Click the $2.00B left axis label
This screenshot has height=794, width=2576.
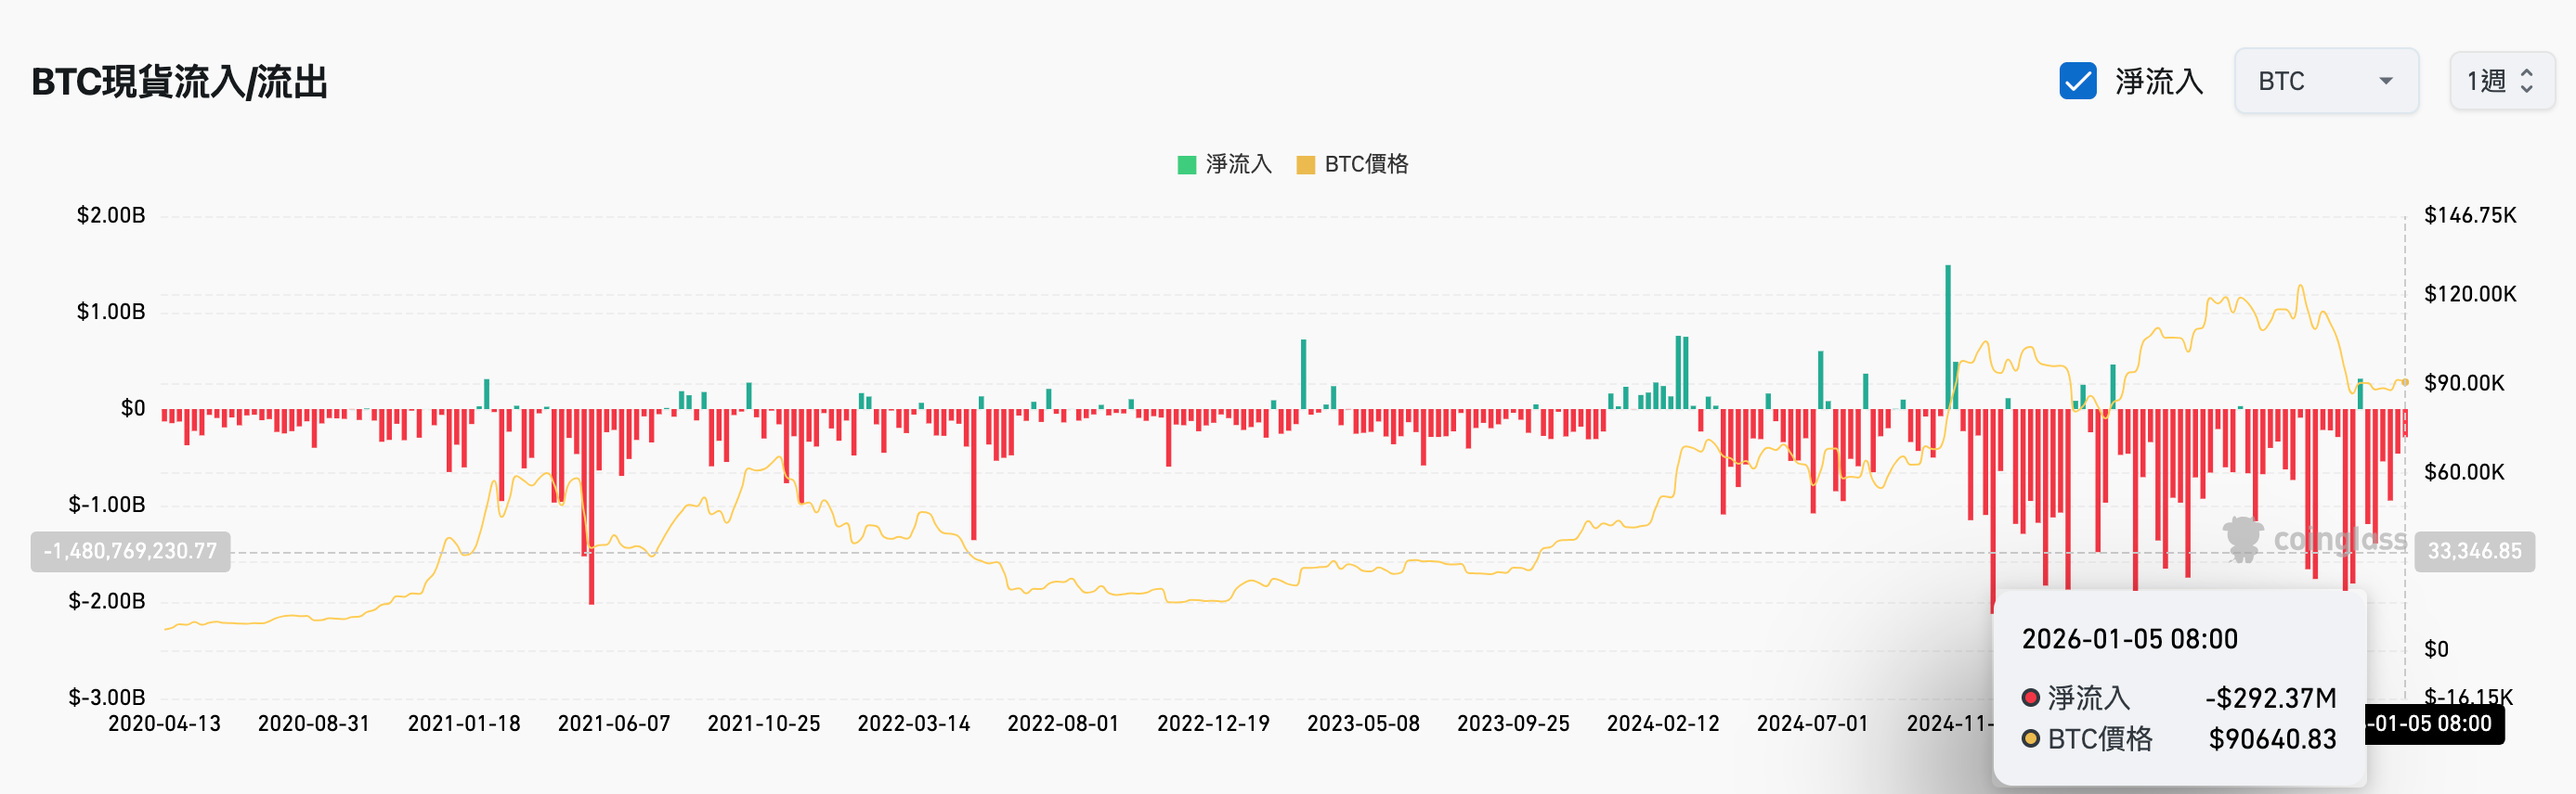(x=111, y=214)
